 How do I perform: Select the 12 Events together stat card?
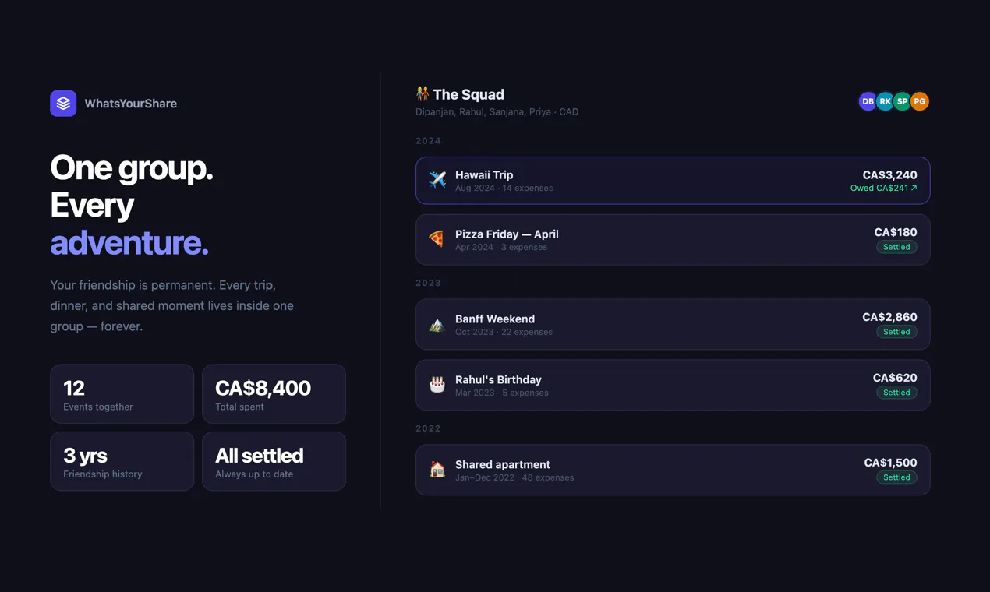tap(122, 394)
